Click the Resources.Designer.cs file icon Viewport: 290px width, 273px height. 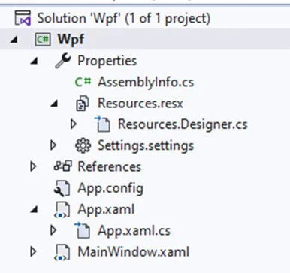click(x=102, y=124)
